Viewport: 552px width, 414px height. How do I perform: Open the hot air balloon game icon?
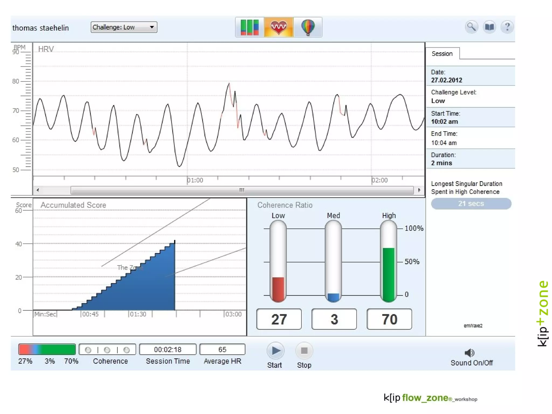coord(308,27)
